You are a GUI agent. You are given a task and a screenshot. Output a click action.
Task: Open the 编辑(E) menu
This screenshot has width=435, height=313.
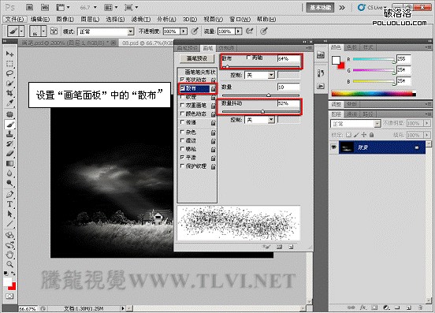40,19
